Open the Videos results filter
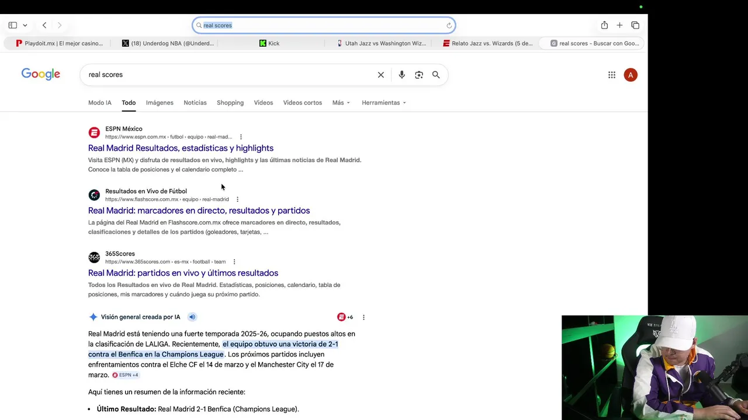The width and height of the screenshot is (748, 420). point(264,103)
